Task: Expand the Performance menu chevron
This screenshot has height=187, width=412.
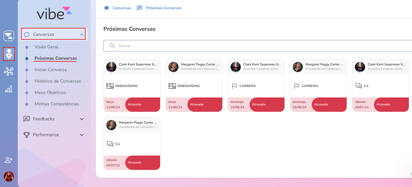Action: (x=82, y=135)
